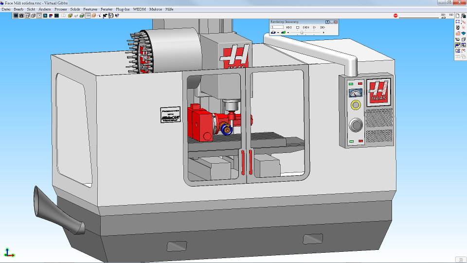
Task: Click the small button at bottom-right corner
Action: pyautogui.click(x=461, y=260)
